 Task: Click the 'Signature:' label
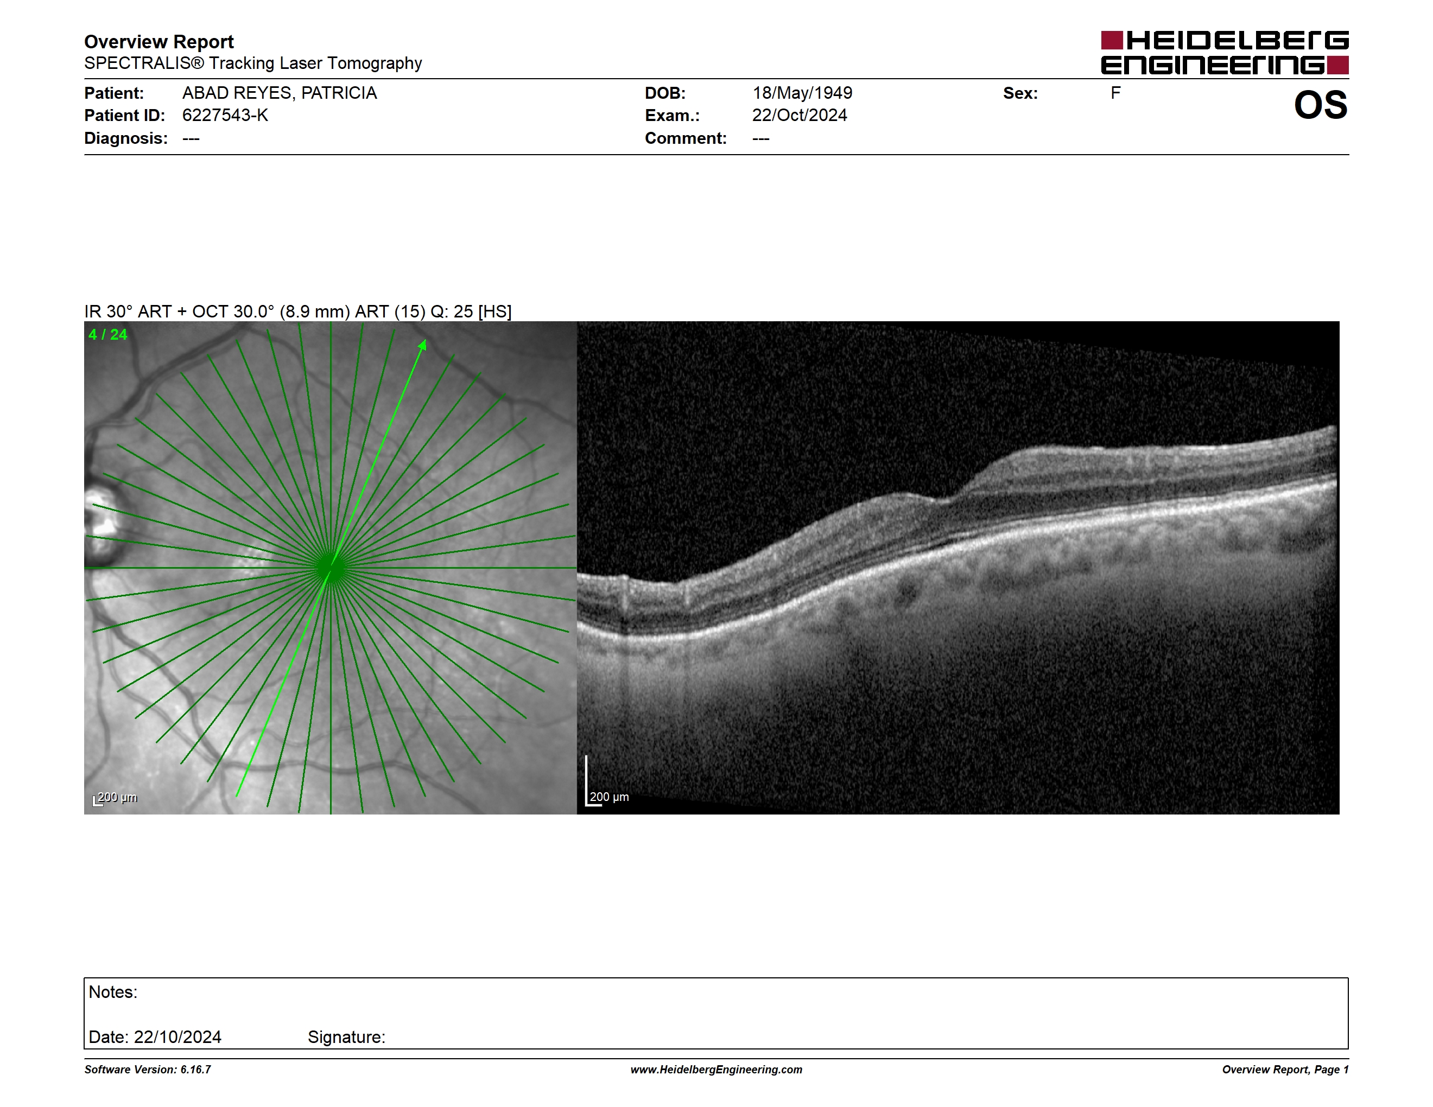coord(346,1037)
